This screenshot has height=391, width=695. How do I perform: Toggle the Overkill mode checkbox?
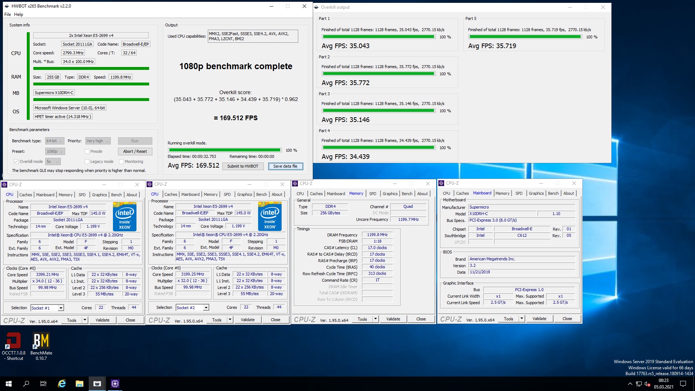[x=16, y=161]
